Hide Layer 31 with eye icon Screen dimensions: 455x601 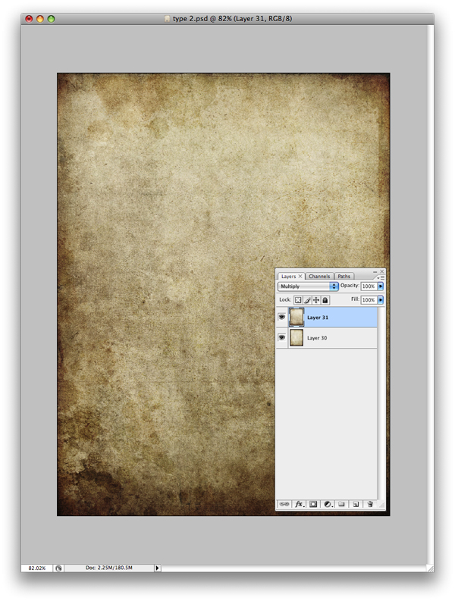[x=282, y=318]
